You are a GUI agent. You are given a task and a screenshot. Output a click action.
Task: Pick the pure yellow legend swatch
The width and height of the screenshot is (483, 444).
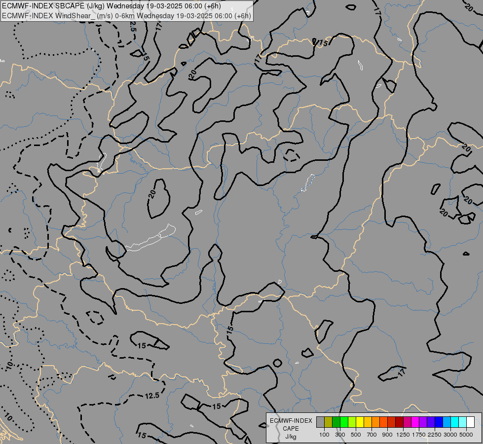pyautogui.click(x=360, y=422)
